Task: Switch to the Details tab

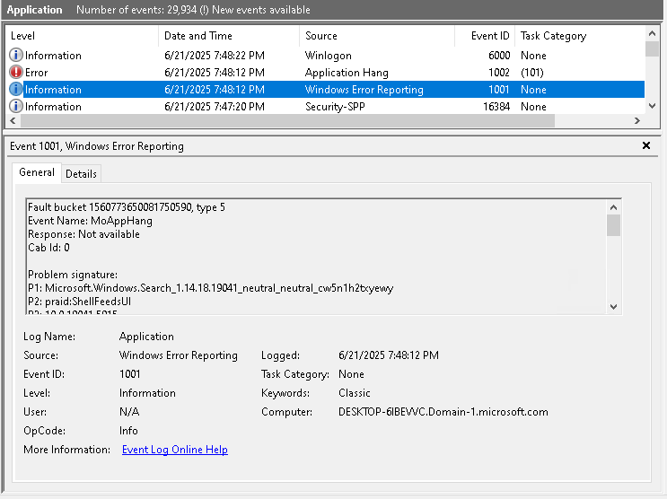Action: click(x=81, y=174)
